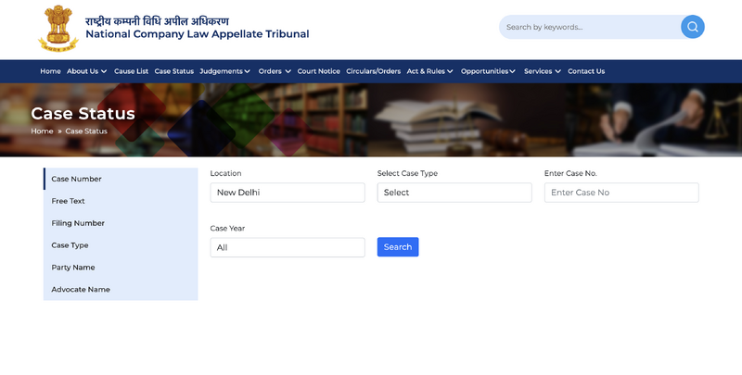This screenshot has width=742, height=375.
Task: Open the Act & Rules menu
Action: [x=429, y=71]
